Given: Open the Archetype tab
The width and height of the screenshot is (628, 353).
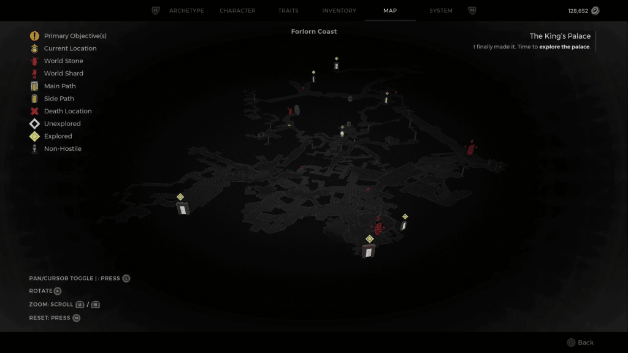Looking at the screenshot, I should (x=186, y=11).
